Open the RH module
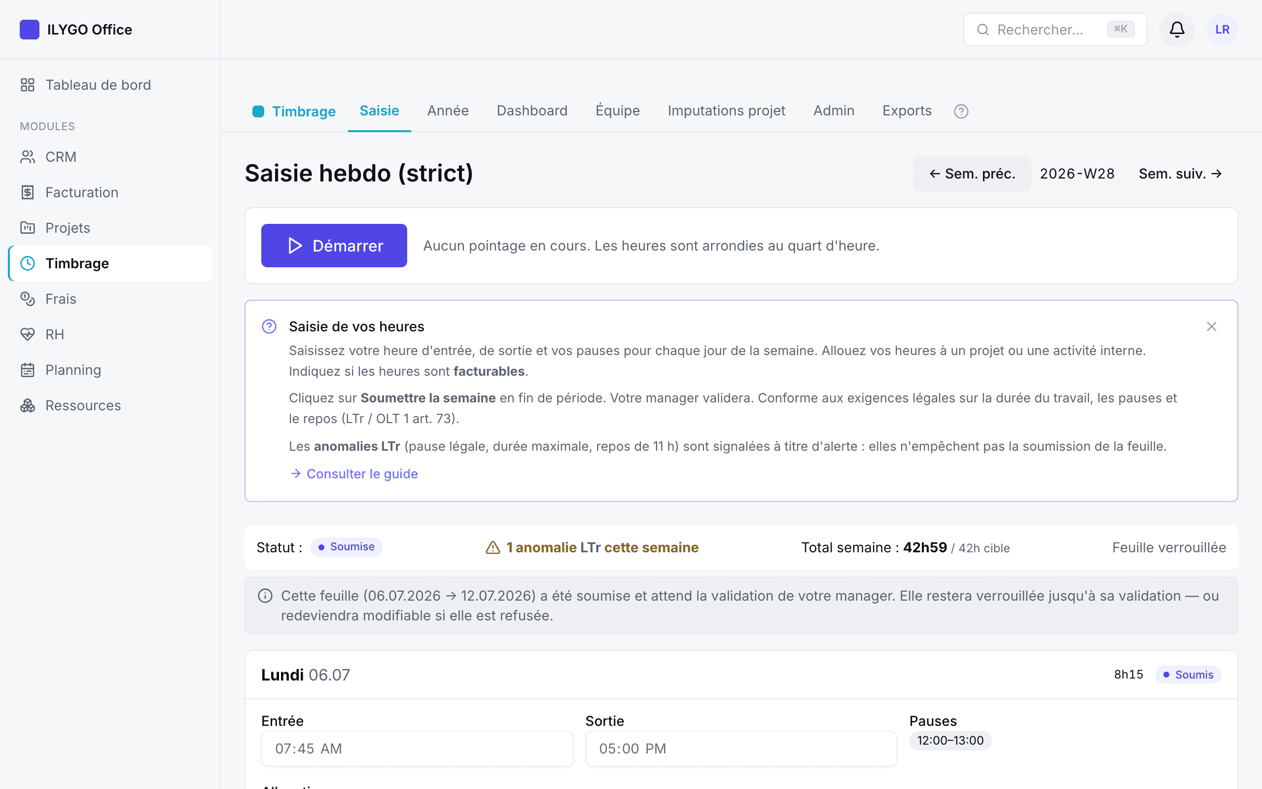Screen dimensions: 1262x789 tap(110, 334)
